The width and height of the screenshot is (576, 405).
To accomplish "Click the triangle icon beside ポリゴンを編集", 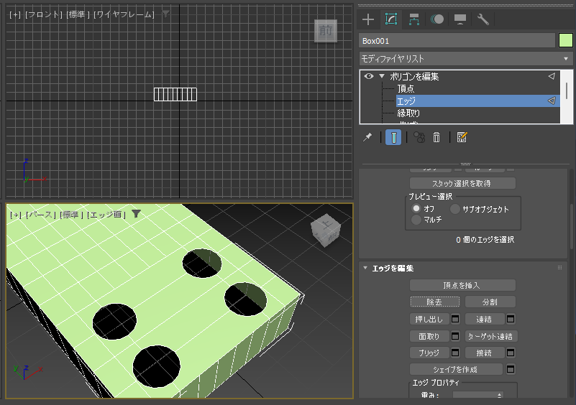I will (552, 76).
